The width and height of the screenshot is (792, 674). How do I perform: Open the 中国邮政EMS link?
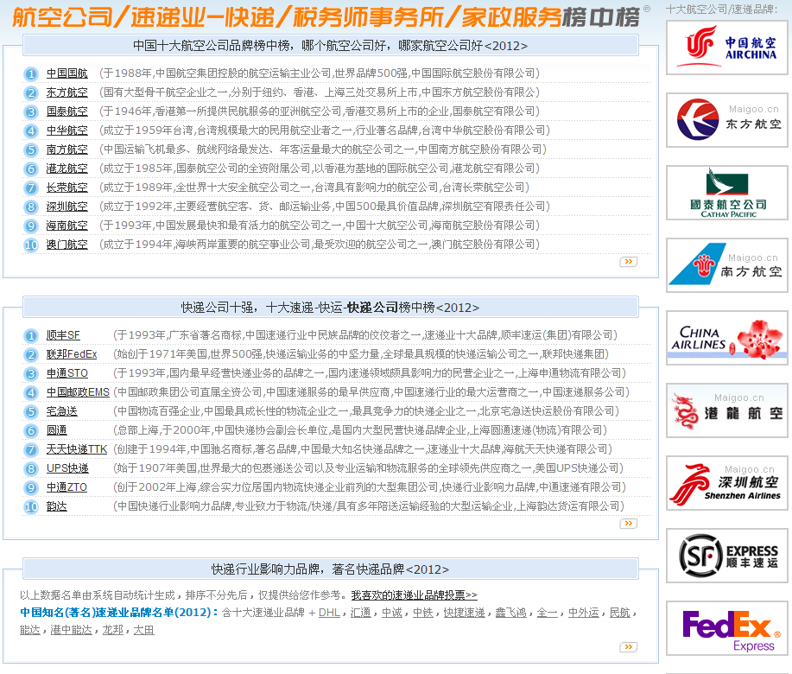(x=78, y=392)
